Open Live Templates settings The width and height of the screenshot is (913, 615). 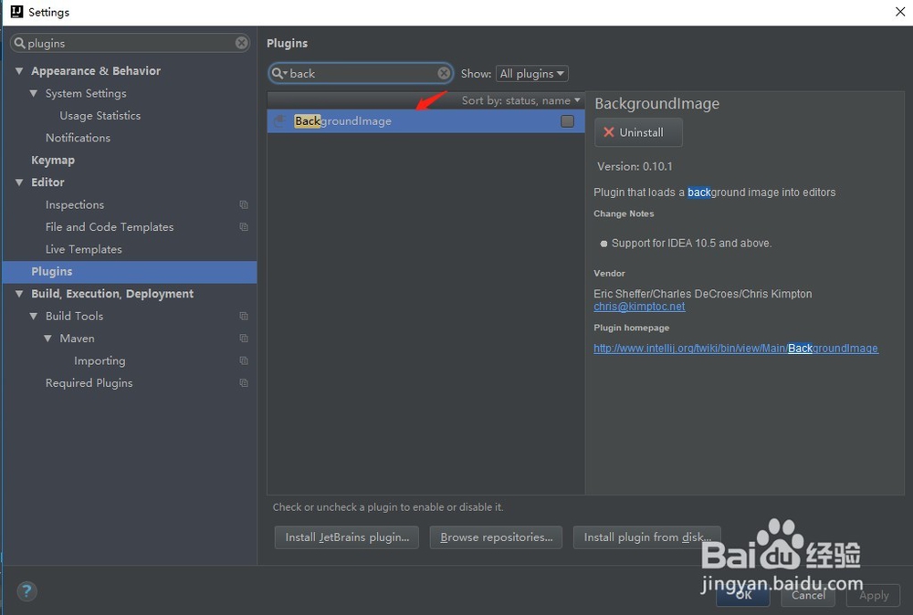[84, 249]
